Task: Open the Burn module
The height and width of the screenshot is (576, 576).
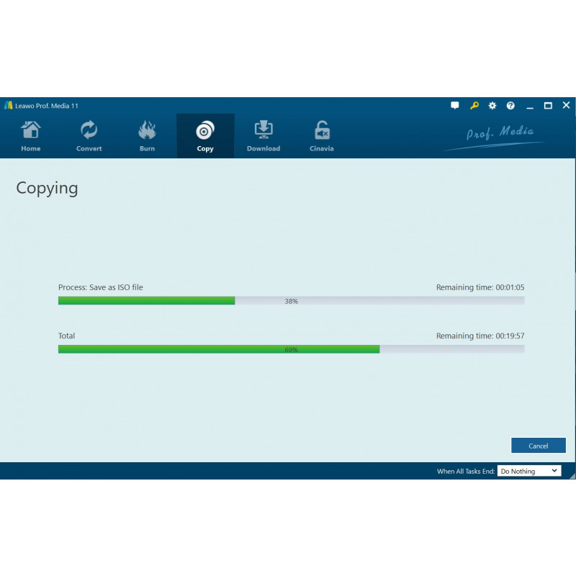Action: point(147,136)
